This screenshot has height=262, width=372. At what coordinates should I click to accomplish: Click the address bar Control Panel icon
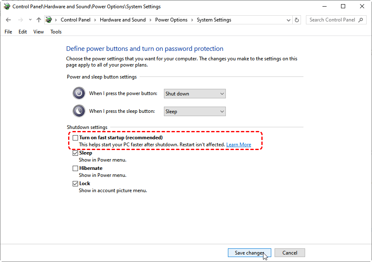(x=49, y=20)
